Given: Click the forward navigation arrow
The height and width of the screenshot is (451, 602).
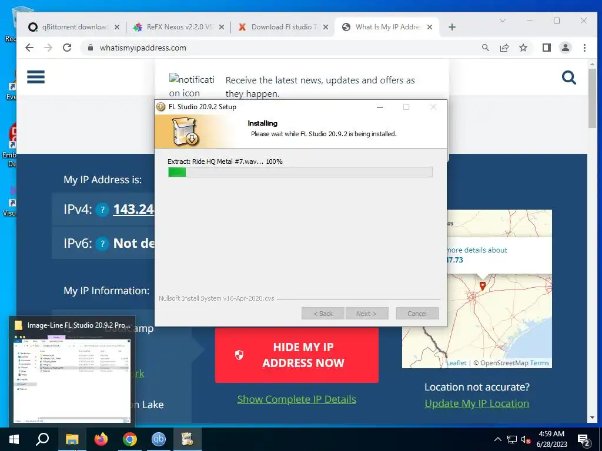Looking at the screenshot, I should pos(48,48).
